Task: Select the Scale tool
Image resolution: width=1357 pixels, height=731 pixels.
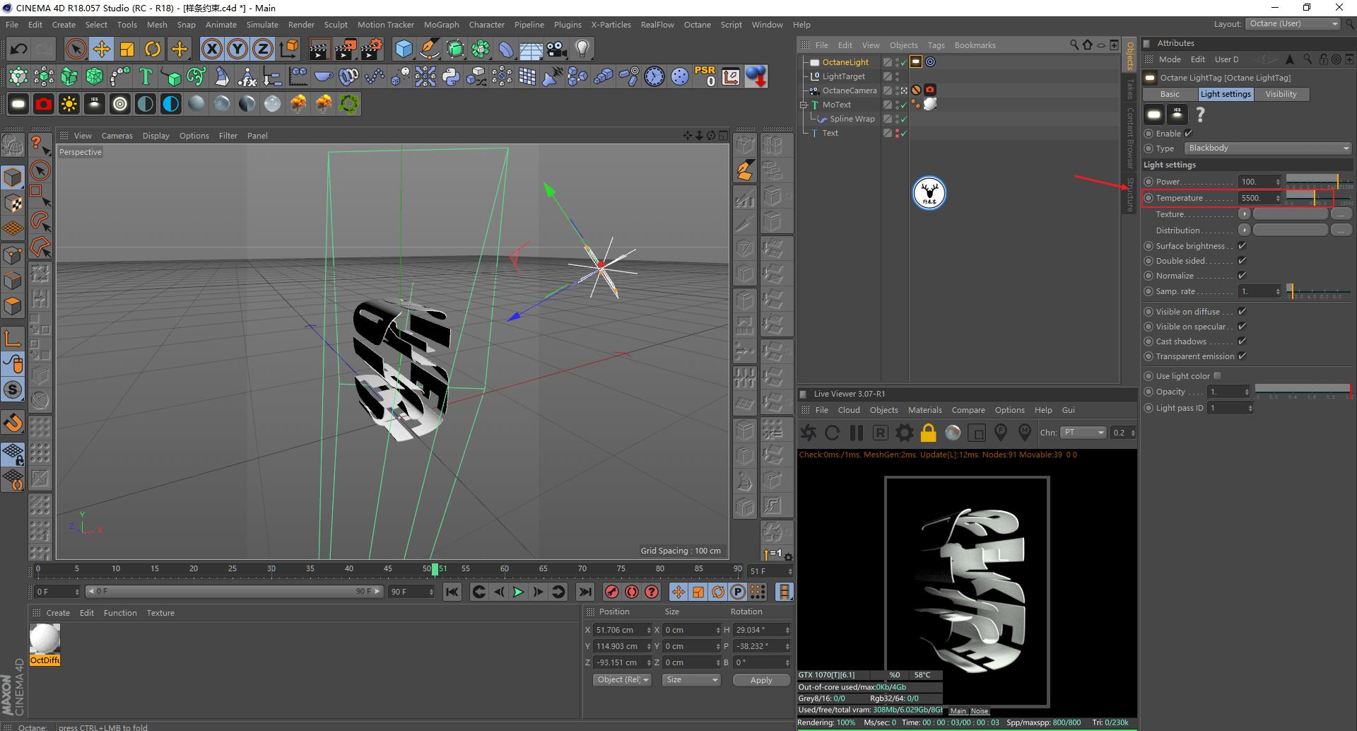Action: 127,49
